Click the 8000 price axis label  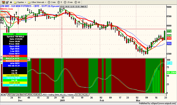169,26
